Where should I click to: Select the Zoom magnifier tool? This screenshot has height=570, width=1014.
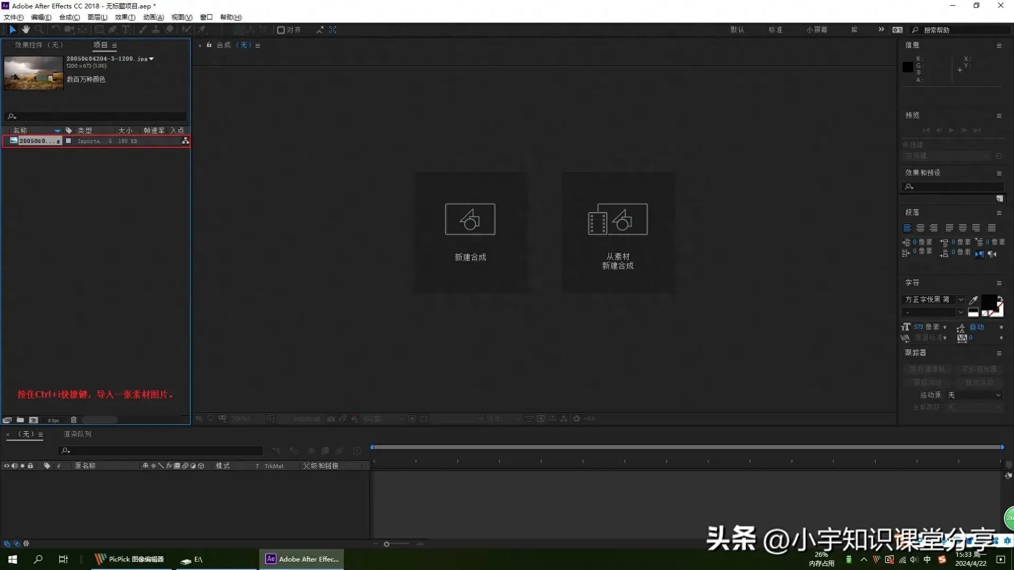(x=39, y=30)
